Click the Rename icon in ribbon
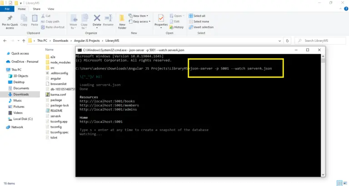The height and width of the screenshot is (186, 349). [108, 19]
